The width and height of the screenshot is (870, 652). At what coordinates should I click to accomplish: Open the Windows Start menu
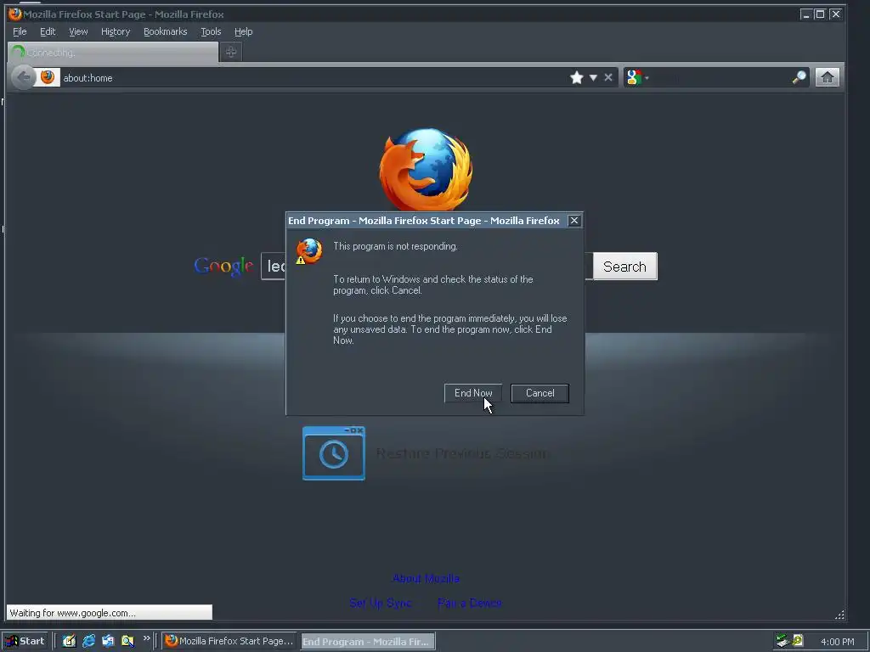coord(25,642)
